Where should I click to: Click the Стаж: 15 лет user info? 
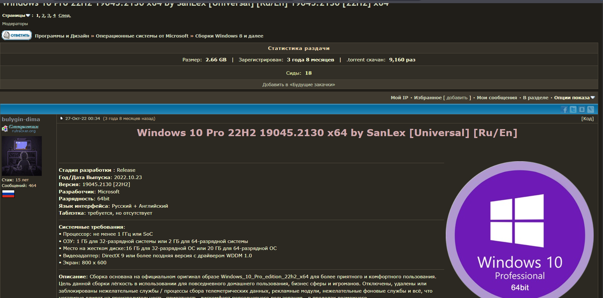click(x=15, y=180)
